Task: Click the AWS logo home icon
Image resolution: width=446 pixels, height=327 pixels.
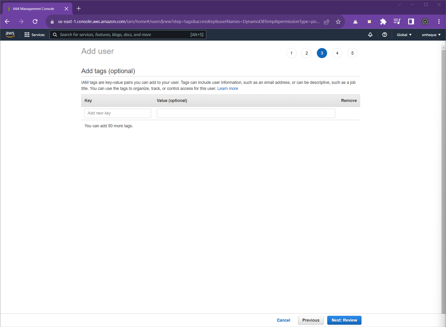Action: pos(10,35)
